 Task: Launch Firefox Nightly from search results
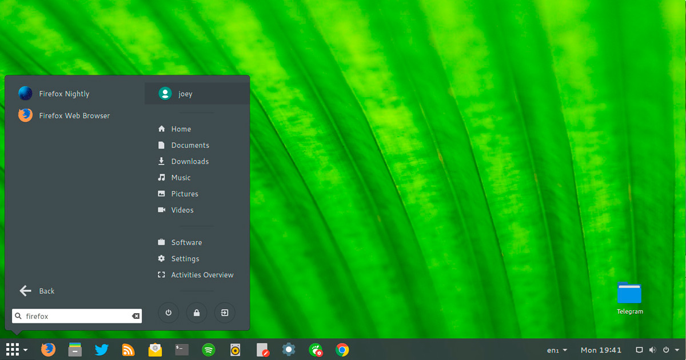click(x=63, y=93)
